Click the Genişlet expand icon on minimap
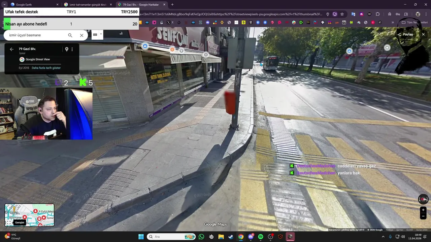 (9, 223)
